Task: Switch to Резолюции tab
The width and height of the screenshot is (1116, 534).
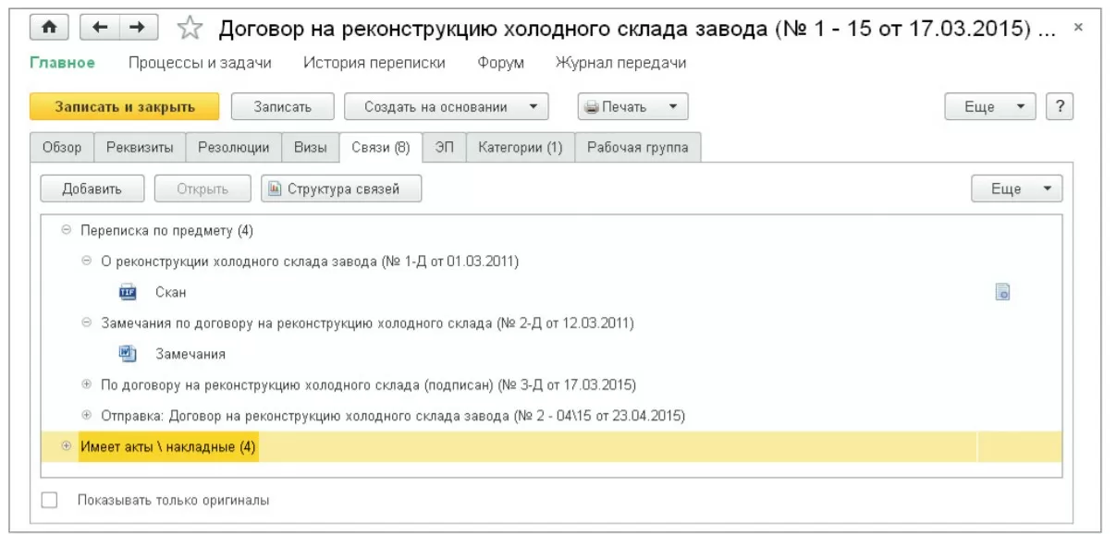Action: tap(234, 147)
